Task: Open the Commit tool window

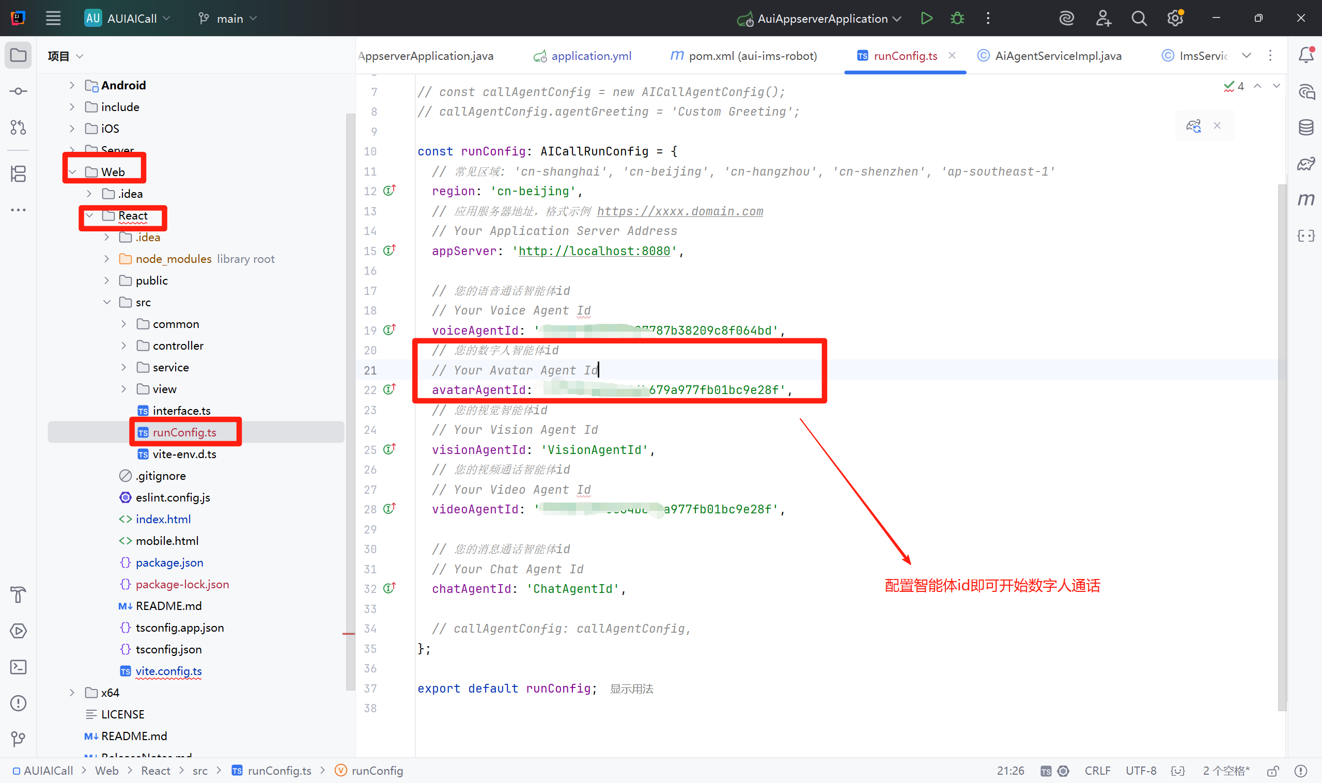Action: 18,91
